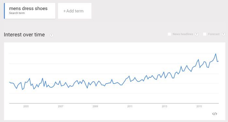Select the mens dress shoes search term
Screen dimensions: 228x122
[x=30, y=11]
